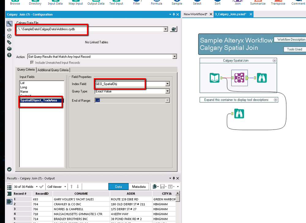Select the Summarize tool in the palette

click(258, 3)
